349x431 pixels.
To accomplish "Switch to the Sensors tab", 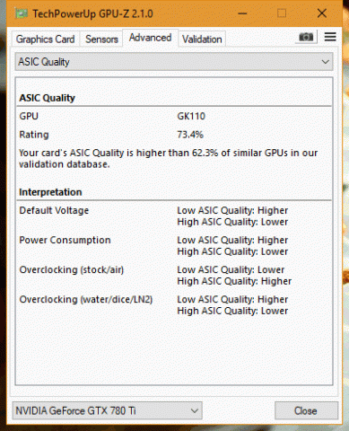I will 101,39.
